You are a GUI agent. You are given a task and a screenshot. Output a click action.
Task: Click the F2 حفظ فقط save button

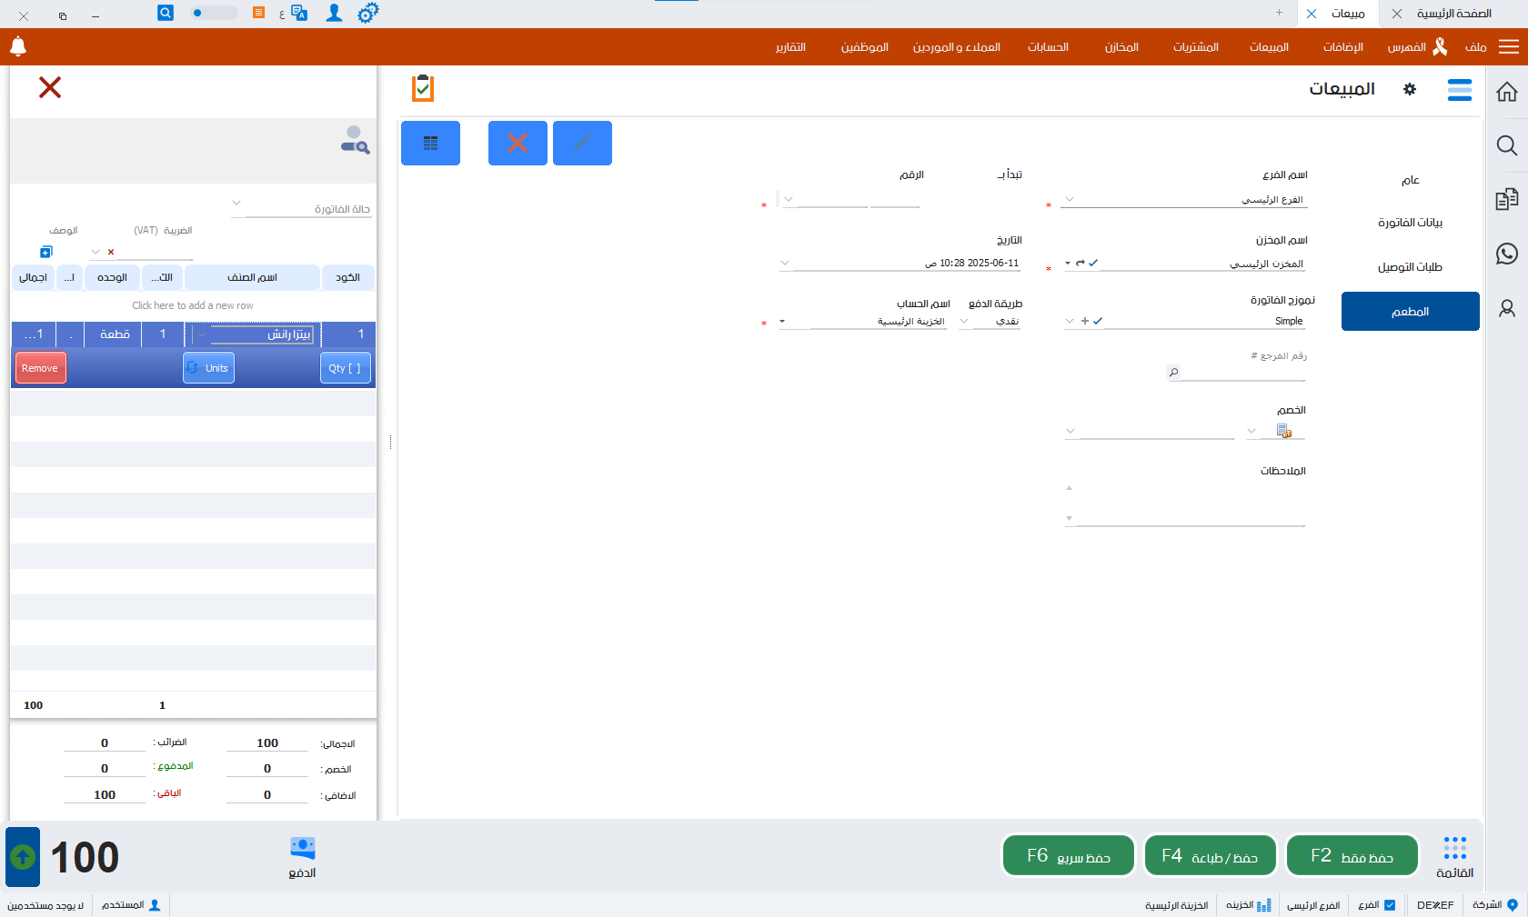[x=1352, y=856]
